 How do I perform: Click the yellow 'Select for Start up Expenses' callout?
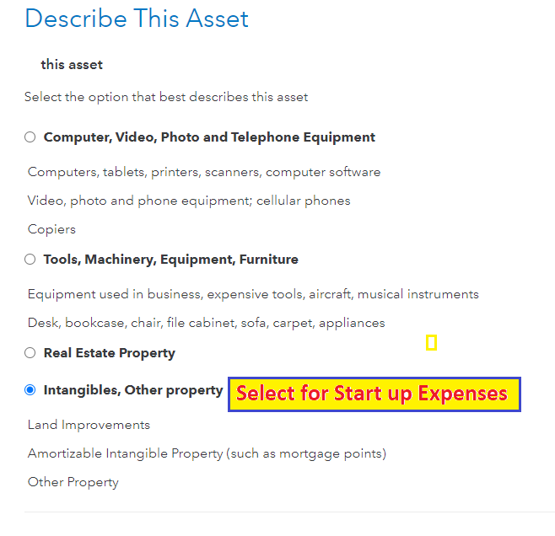point(374,394)
